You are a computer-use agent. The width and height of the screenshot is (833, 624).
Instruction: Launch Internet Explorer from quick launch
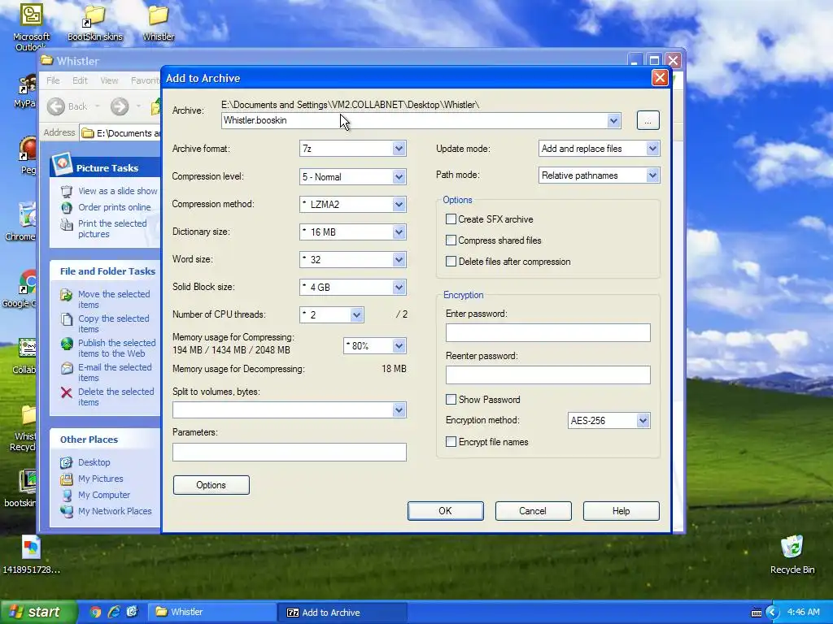pos(114,613)
